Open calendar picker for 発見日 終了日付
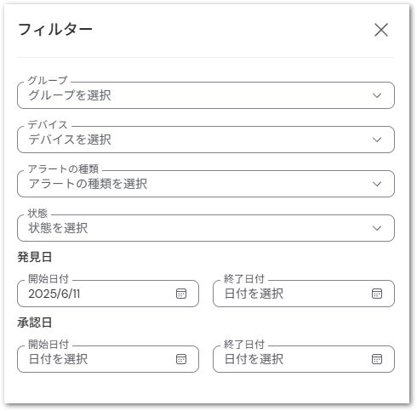The image size is (417, 411). 377,294
